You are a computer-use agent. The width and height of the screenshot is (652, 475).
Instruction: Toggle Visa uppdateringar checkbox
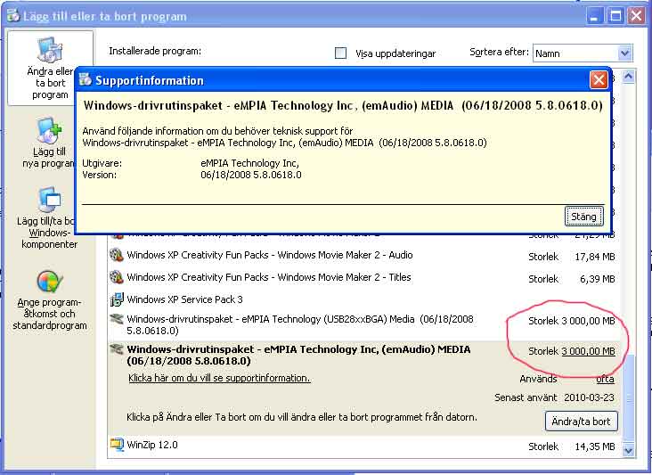click(x=340, y=53)
